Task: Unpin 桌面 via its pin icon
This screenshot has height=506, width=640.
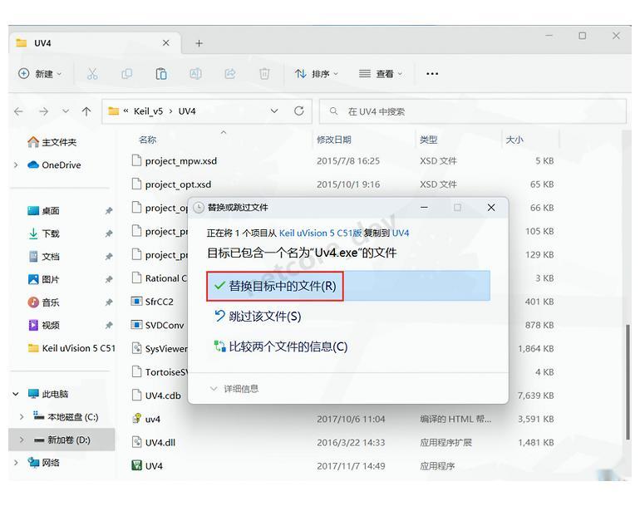Action: (x=109, y=210)
